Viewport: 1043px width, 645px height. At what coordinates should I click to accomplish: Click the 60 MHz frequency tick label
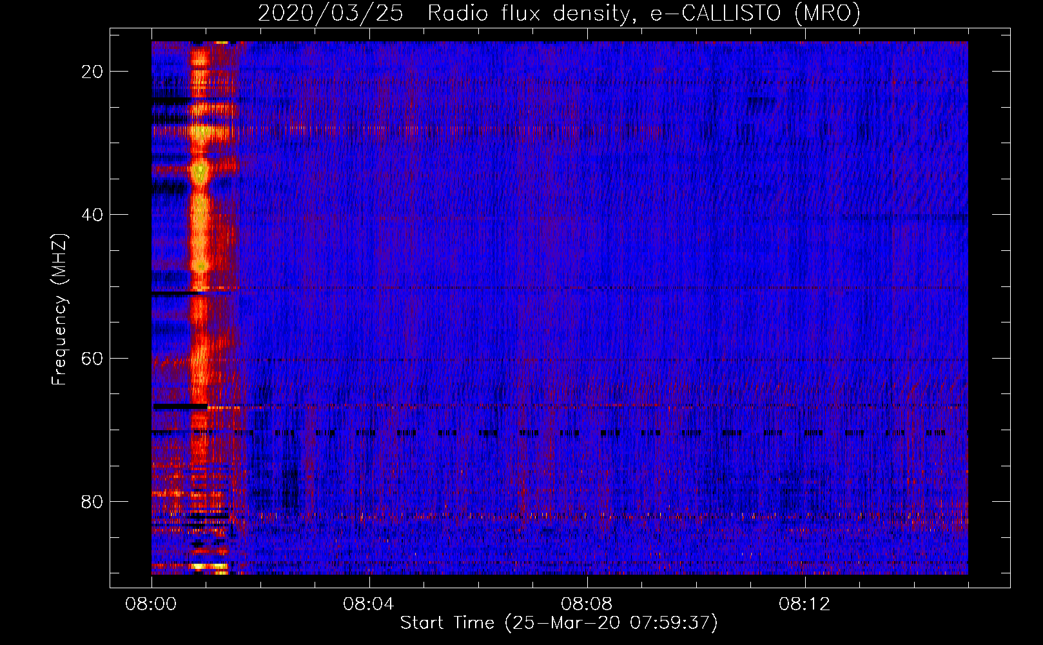point(92,358)
